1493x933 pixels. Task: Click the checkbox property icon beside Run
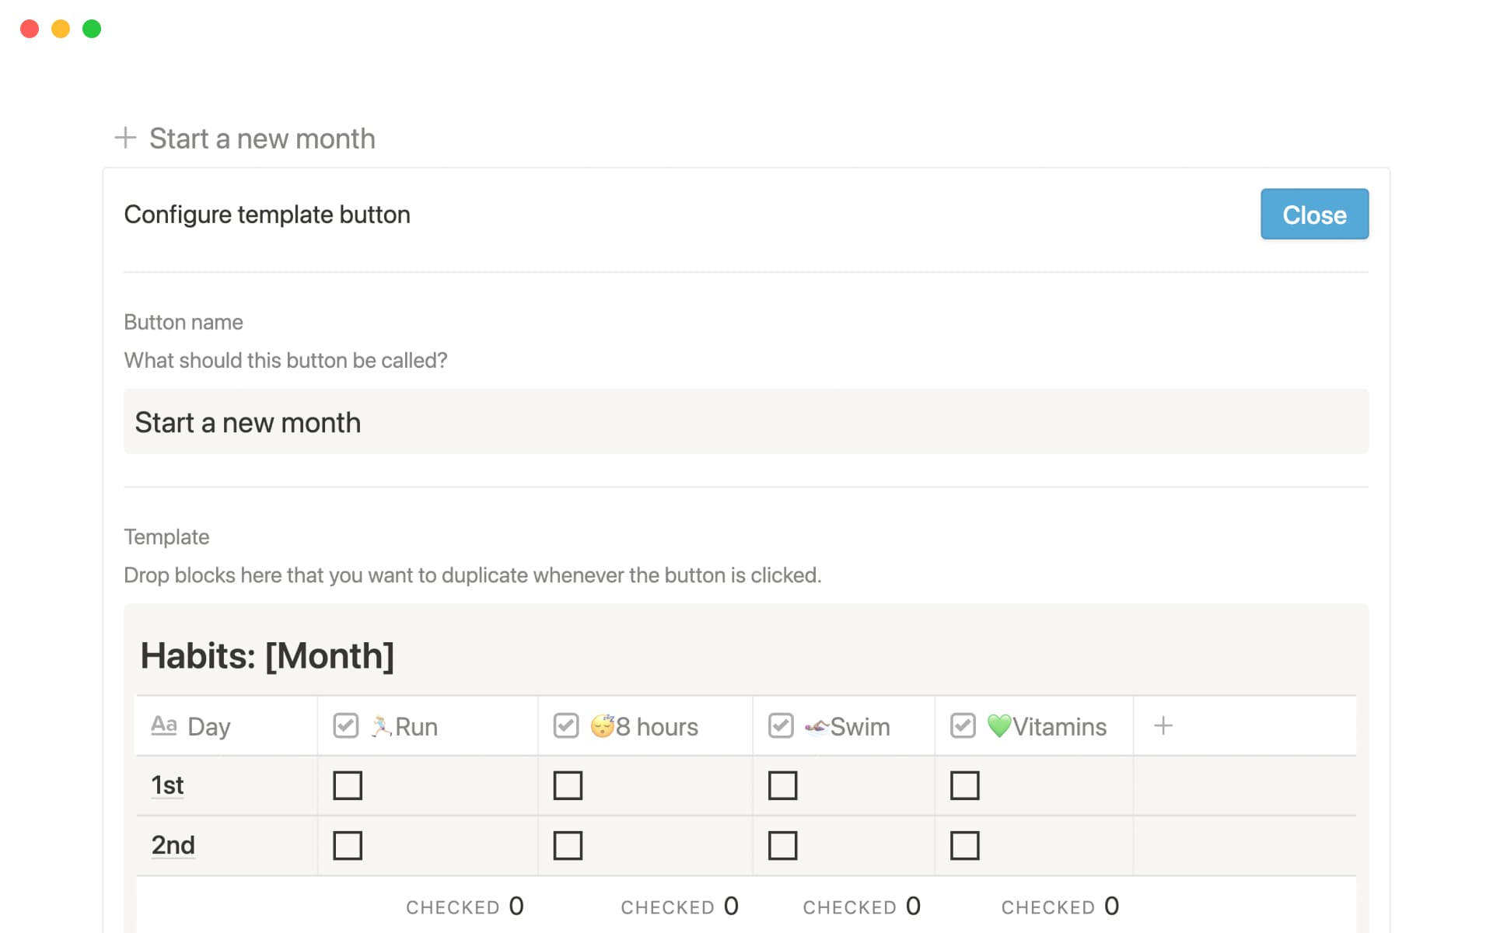[345, 725]
